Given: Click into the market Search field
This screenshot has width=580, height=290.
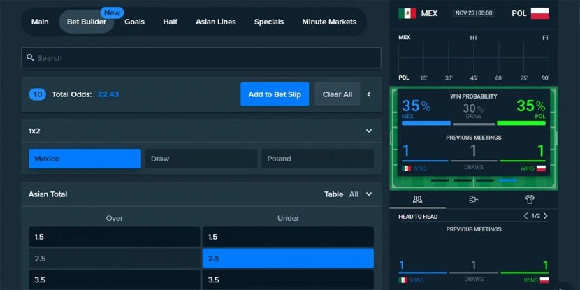Looking at the screenshot, I should point(203,58).
